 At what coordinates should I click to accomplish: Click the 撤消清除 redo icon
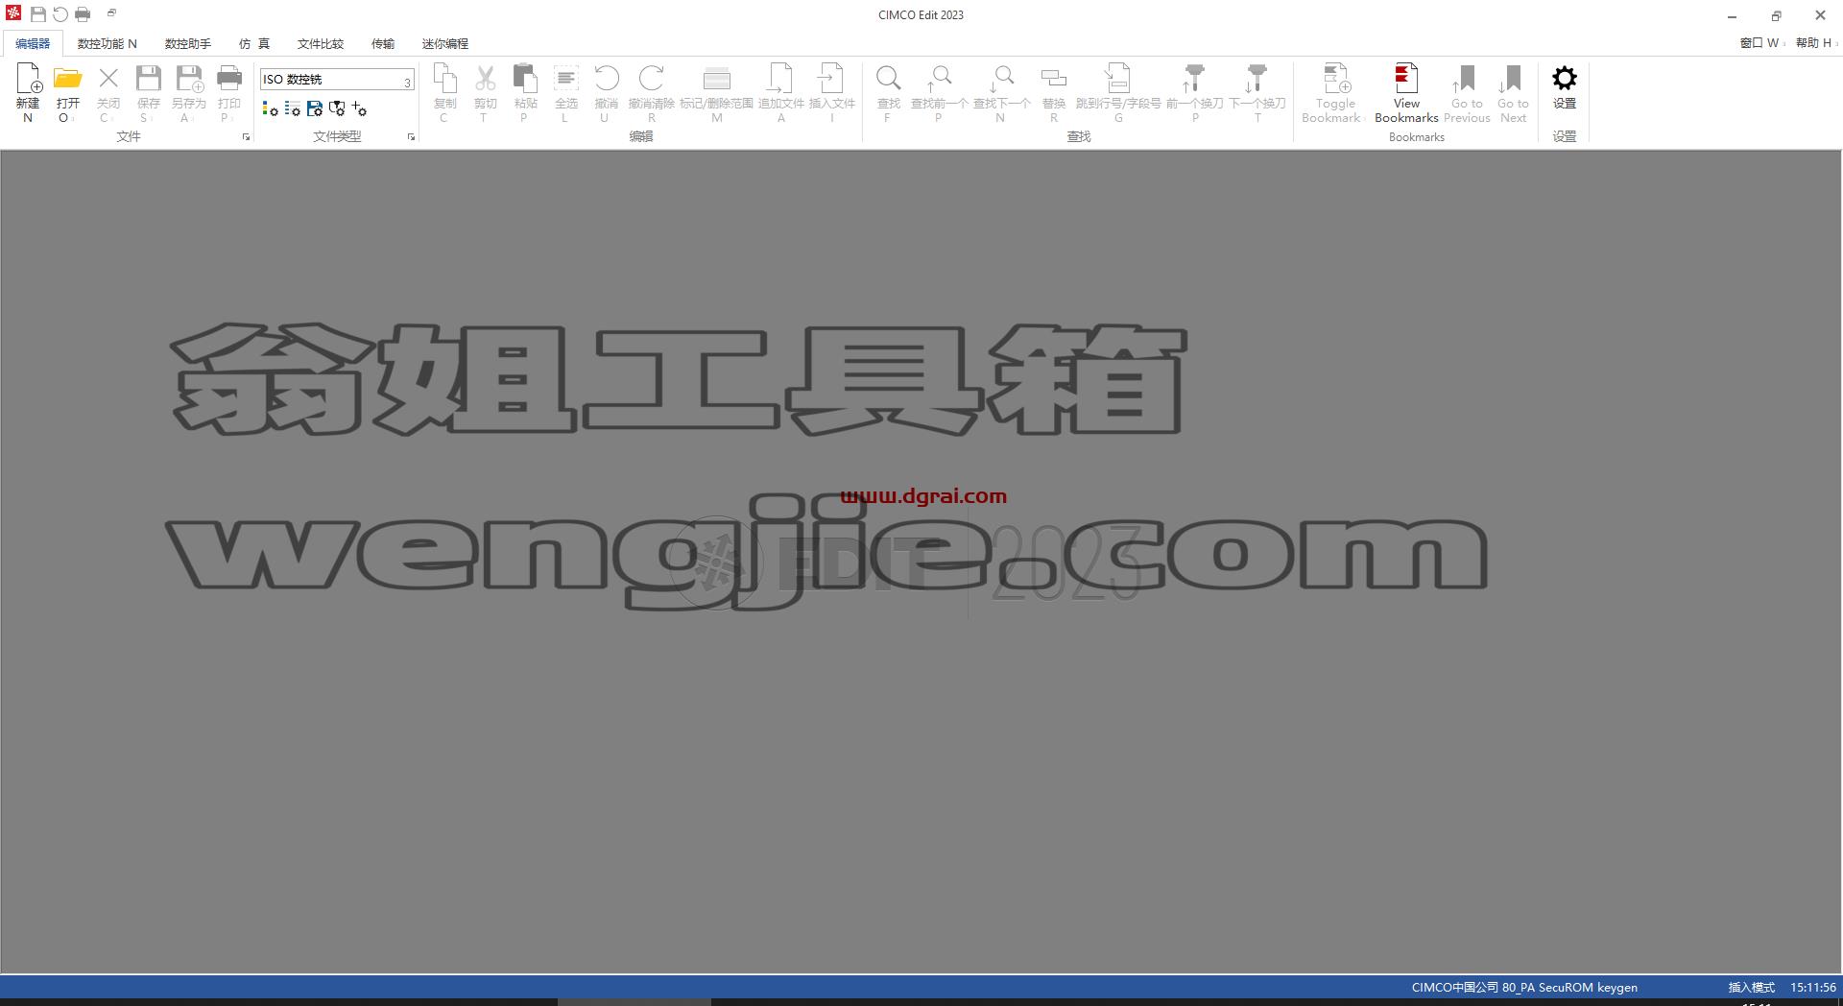pyautogui.click(x=652, y=79)
